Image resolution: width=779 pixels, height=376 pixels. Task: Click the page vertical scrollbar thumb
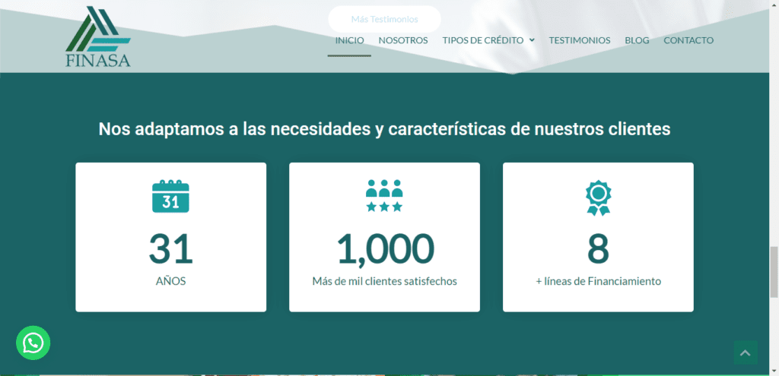pos(774,271)
